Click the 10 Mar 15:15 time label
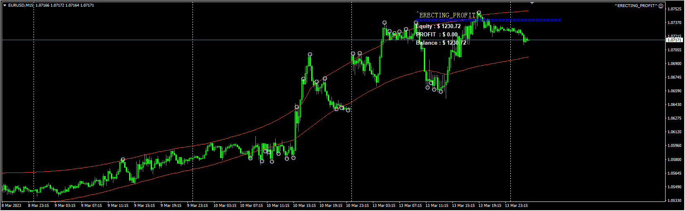Image resolution: width=685 pixels, height=211 pixels. pyautogui.click(x=305, y=206)
